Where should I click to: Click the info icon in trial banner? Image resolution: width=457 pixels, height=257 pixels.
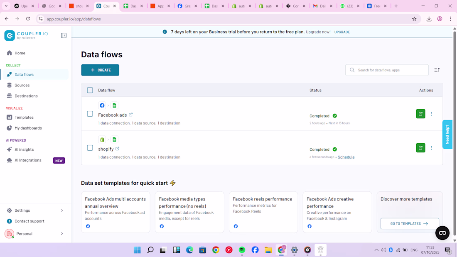click(165, 32)
